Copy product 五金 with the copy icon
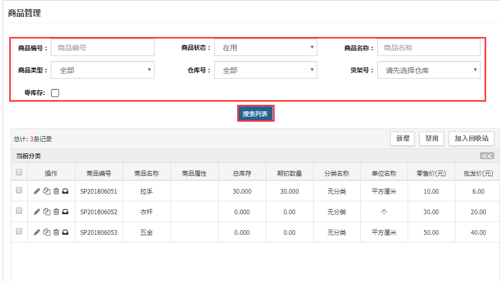This screenshot has height=282, width=500. click(x=47, y=232)
